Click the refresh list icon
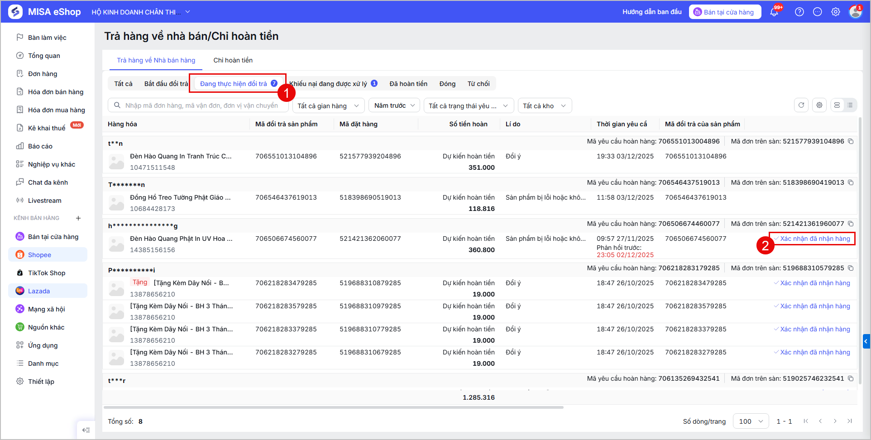871x440 pixels. click(x=801, y=105)
